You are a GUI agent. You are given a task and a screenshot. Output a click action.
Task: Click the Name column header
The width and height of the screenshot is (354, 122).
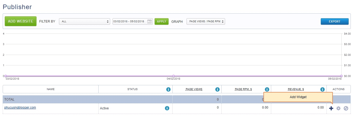[x=51, y=89]
